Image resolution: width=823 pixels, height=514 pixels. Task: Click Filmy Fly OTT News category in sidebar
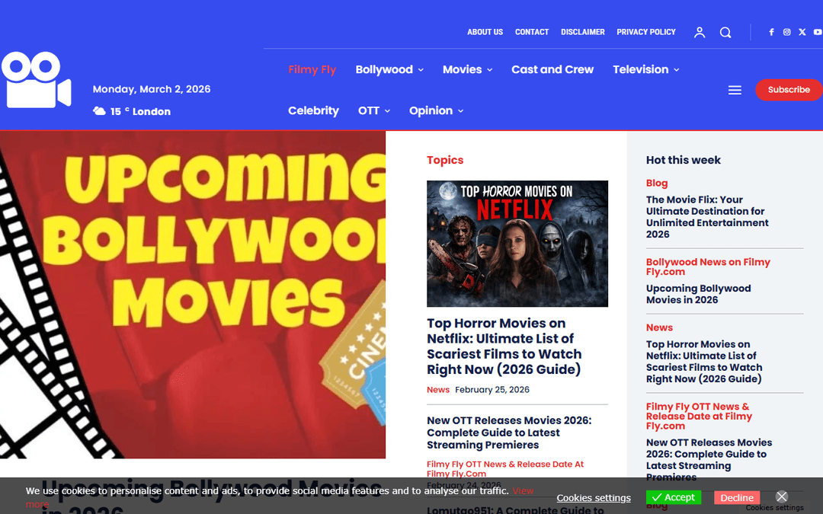(699, 416)
